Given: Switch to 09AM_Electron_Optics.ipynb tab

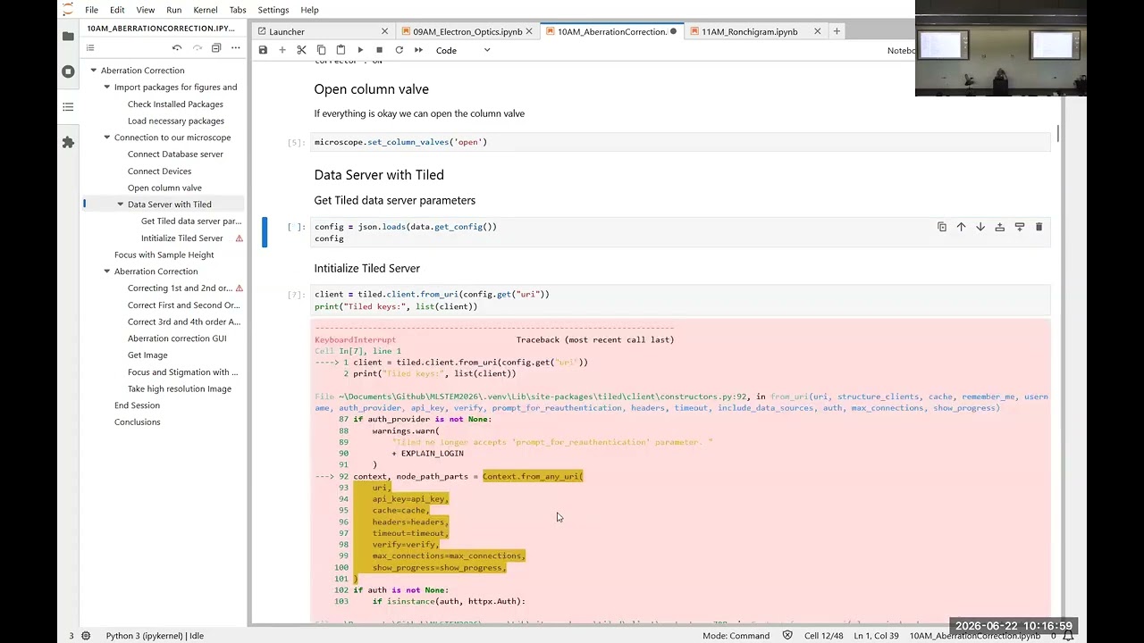Looking at the screenshot, I should tap(466, 31).
